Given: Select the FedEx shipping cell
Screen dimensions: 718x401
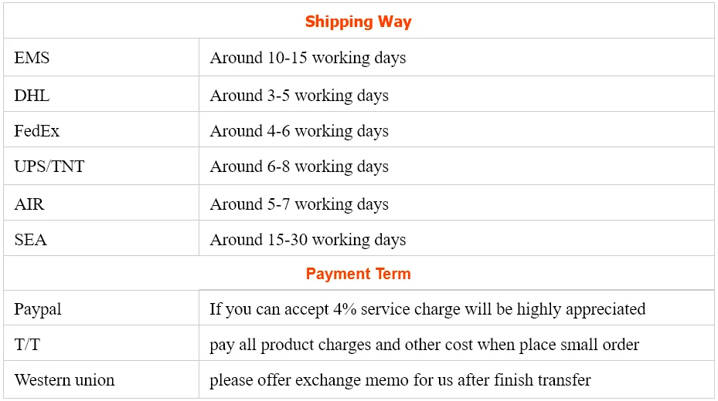Looking at the screenshot, I should (x=37, y=131).
